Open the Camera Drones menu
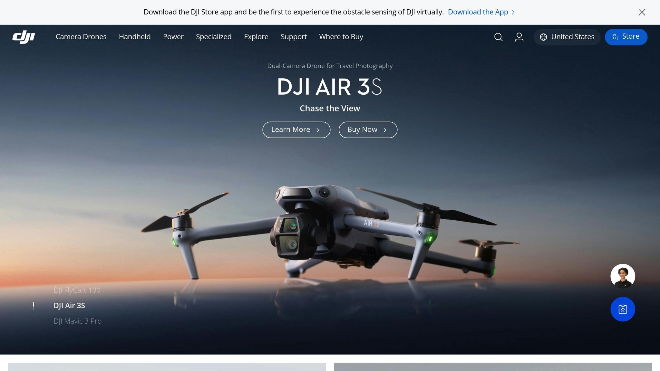 81,37
